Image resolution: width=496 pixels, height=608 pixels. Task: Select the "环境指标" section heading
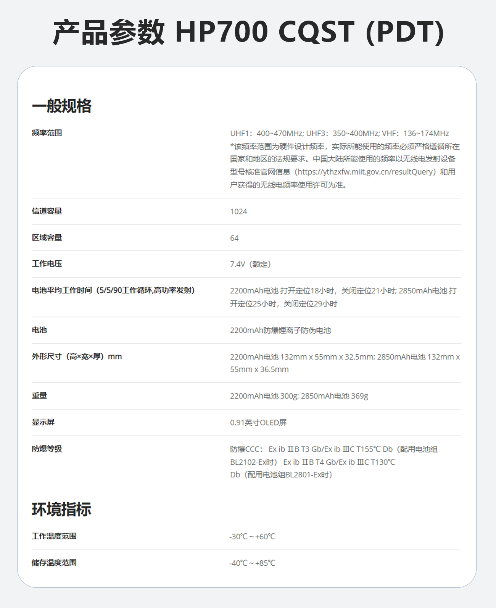tap(61, 510)
